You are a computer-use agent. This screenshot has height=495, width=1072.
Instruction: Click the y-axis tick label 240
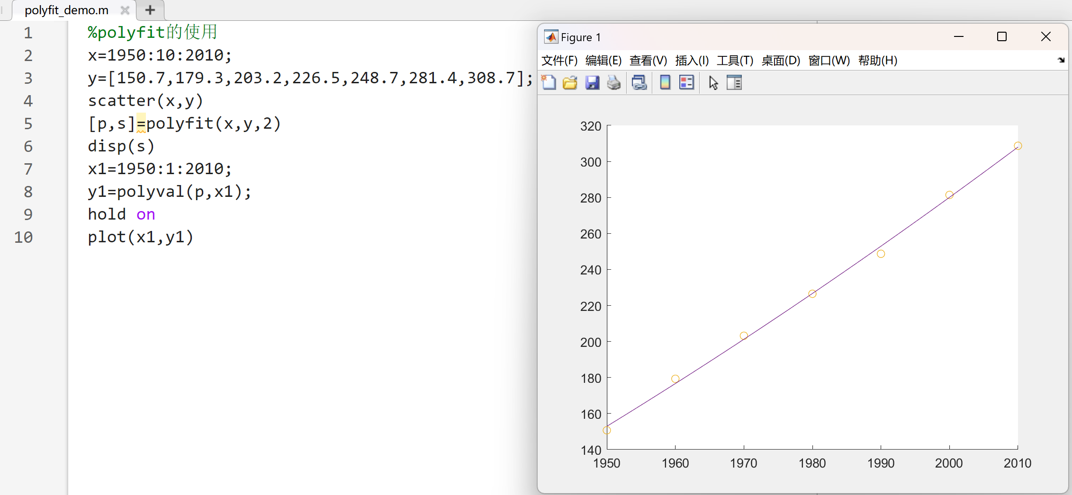click(x=591, y=270)
